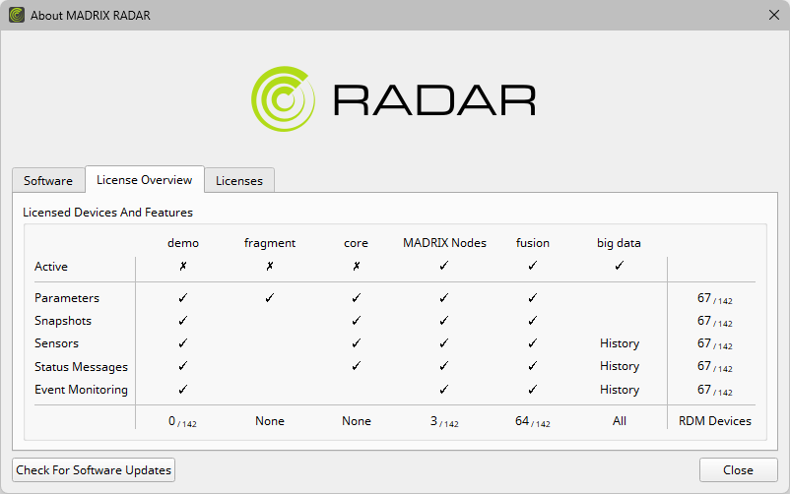Click demo checkmark in Parameters row
This screenshot has width=790, height=494.
coord(183,297)
